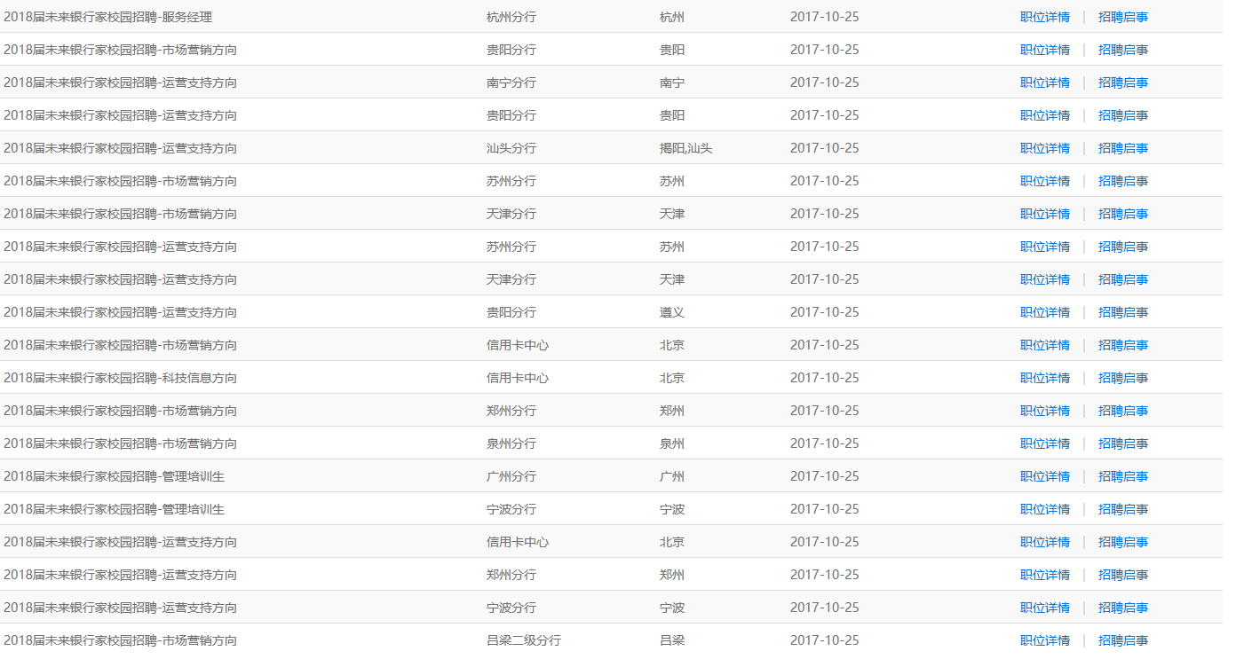Open 招聘启事 for 信用卡中心 科技信息方向
The width and height of the screenshot is (1236, 667).
point(1122,378)
